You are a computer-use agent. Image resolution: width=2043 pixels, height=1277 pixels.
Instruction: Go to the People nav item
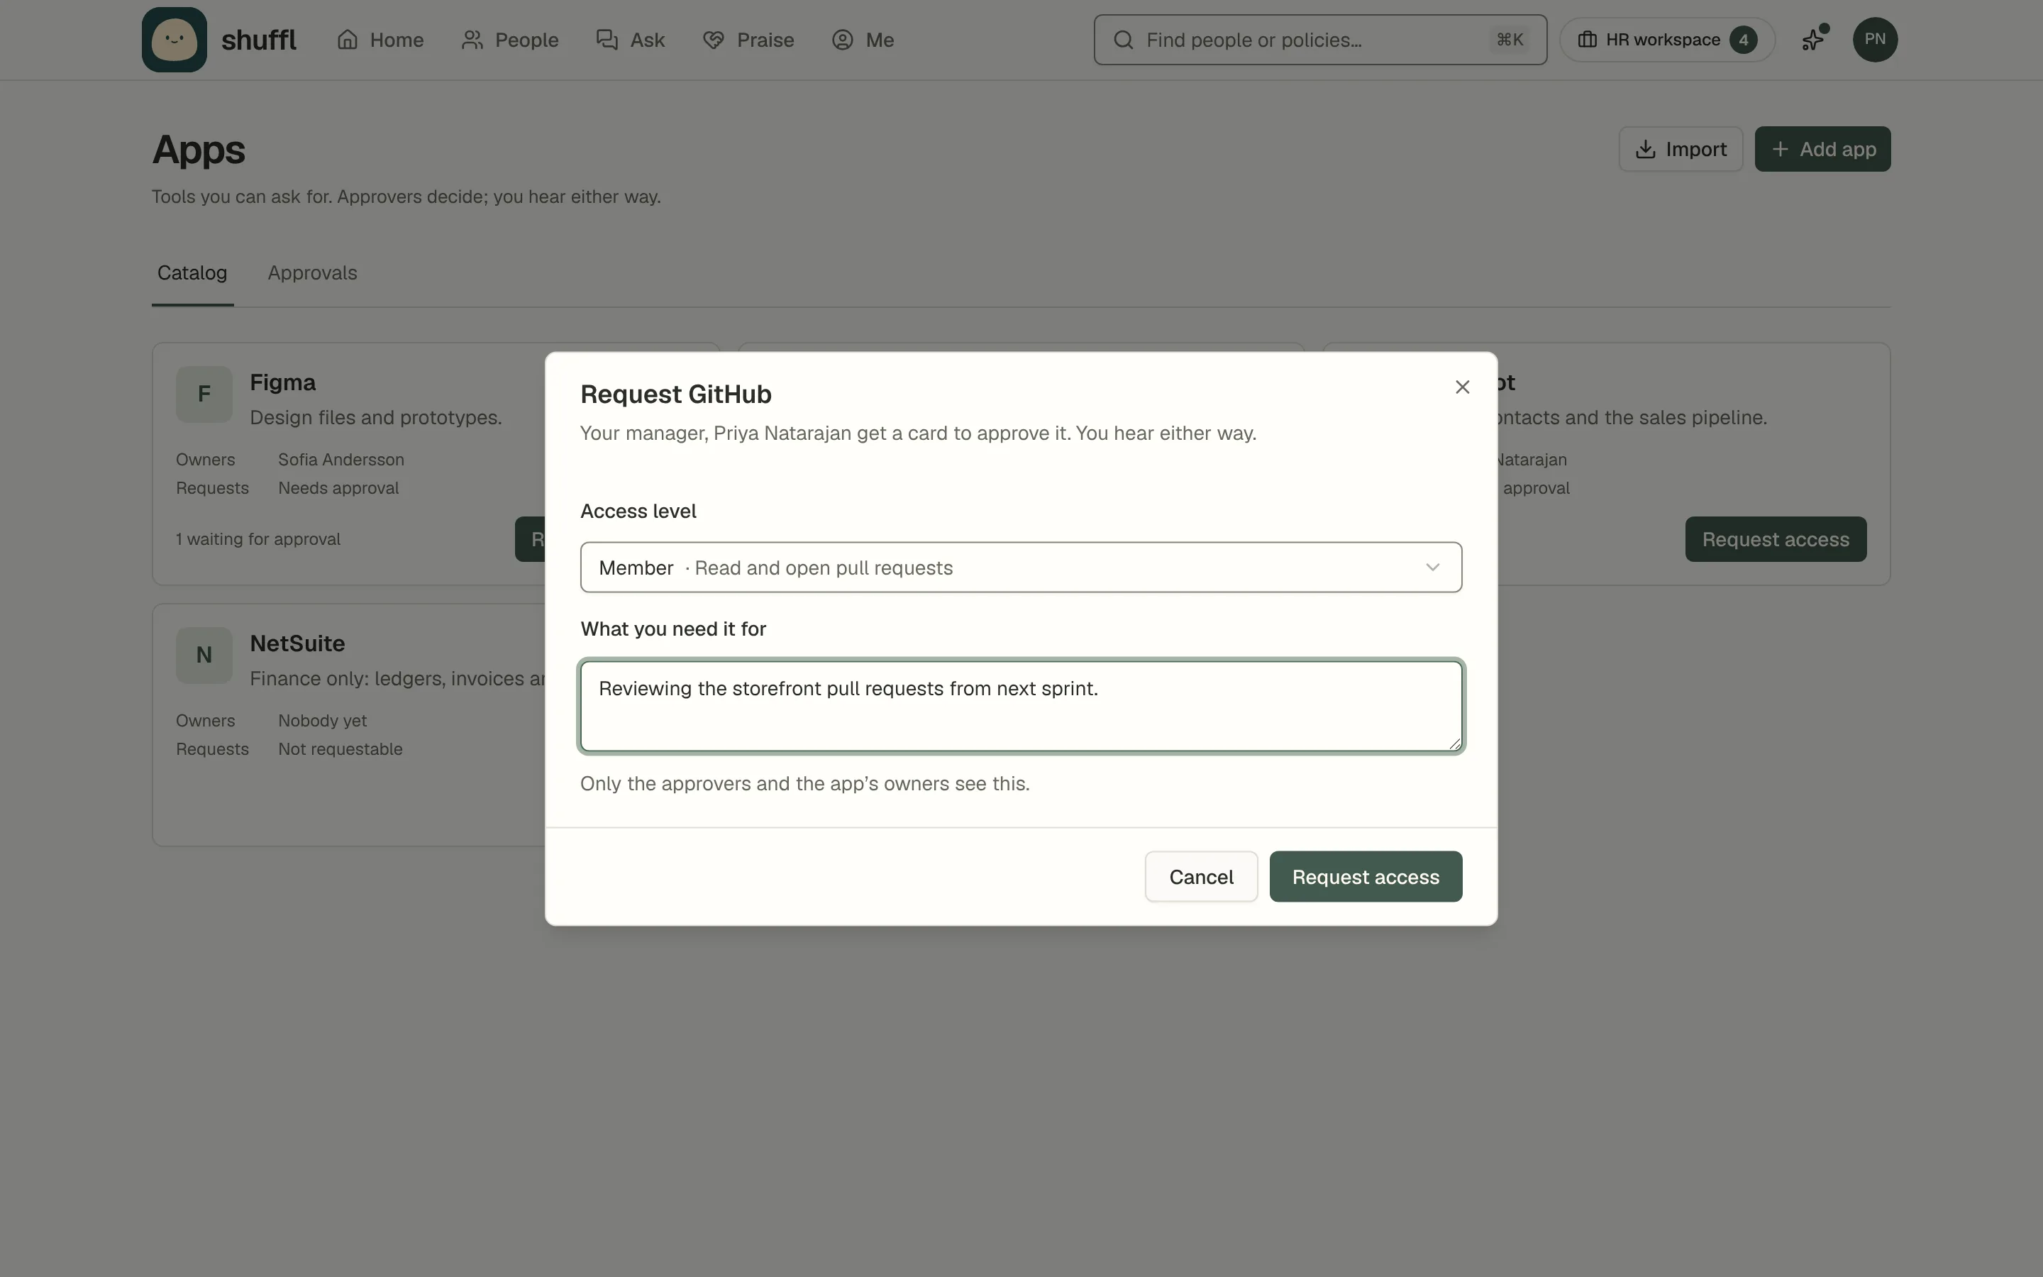pos(510,40)
